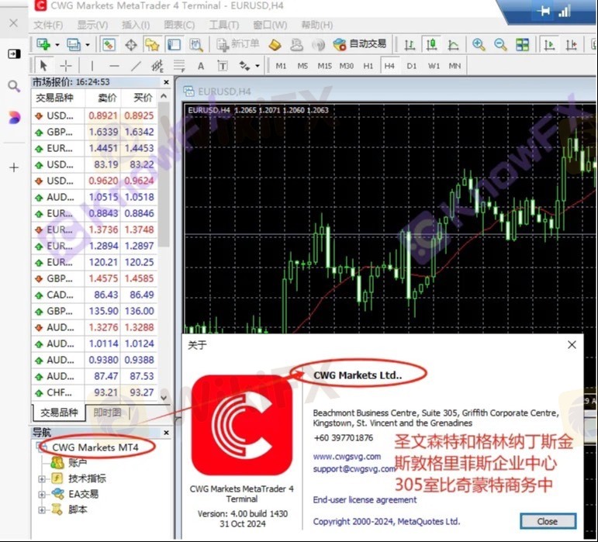Select the vertical line tool
The height and width of the screenshot is (542, 598).
tap(92, 66)
